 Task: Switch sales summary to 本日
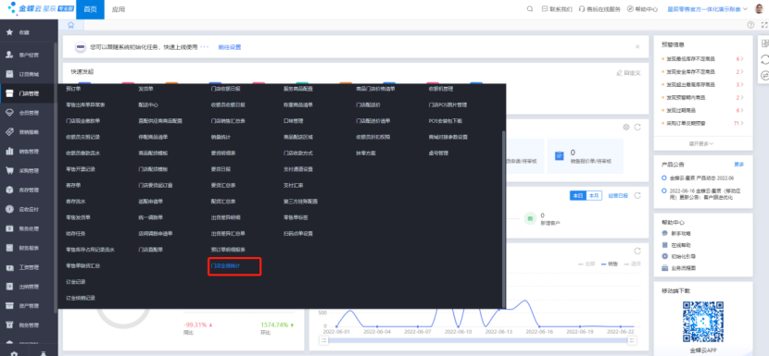click(578, 195)
